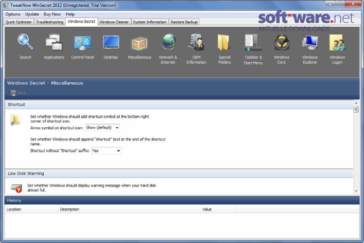Image resolution: width=364 pixels, height=243 pixels.
Task: Click the shortcut folder icon in Shortcut section
Action: coord(15,120)
